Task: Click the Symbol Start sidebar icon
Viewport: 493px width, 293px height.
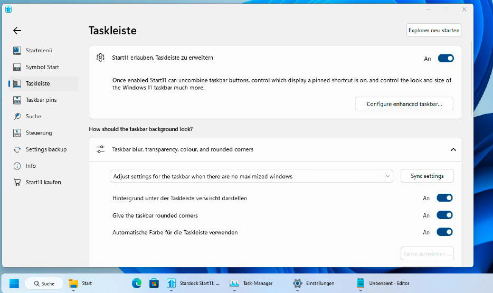Action: [x=17, y=67]
